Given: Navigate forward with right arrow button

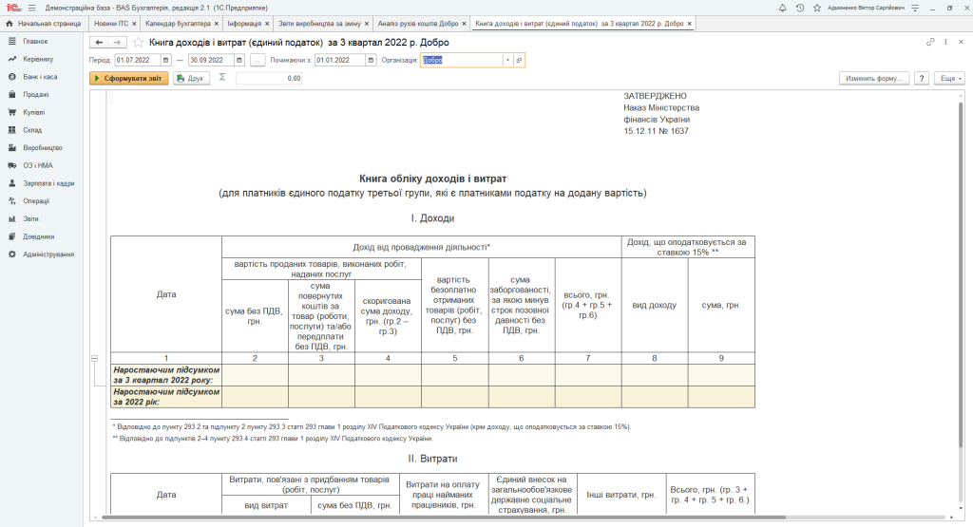Looking at the screenshot, I should pyautogui.click(x=117, y=42).
